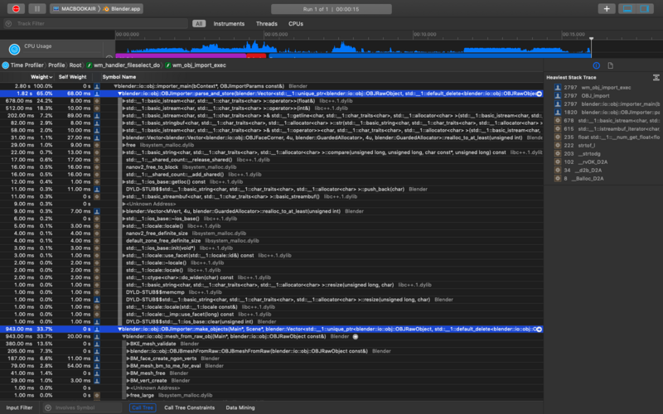Image resolution: width=663 pixels, height=414 pixels.
Task: Open the Call Tree options button
Action: point(143,407)
